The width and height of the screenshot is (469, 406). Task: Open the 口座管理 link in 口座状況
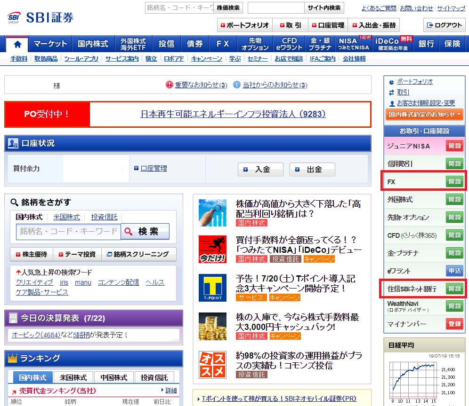tap(154, 168)
